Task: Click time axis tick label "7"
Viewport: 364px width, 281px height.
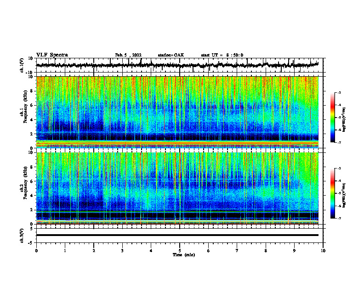Action: (237, 251)
